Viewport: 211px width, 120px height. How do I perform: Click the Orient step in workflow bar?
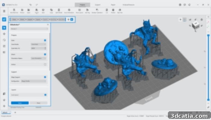tap(22, 19)
